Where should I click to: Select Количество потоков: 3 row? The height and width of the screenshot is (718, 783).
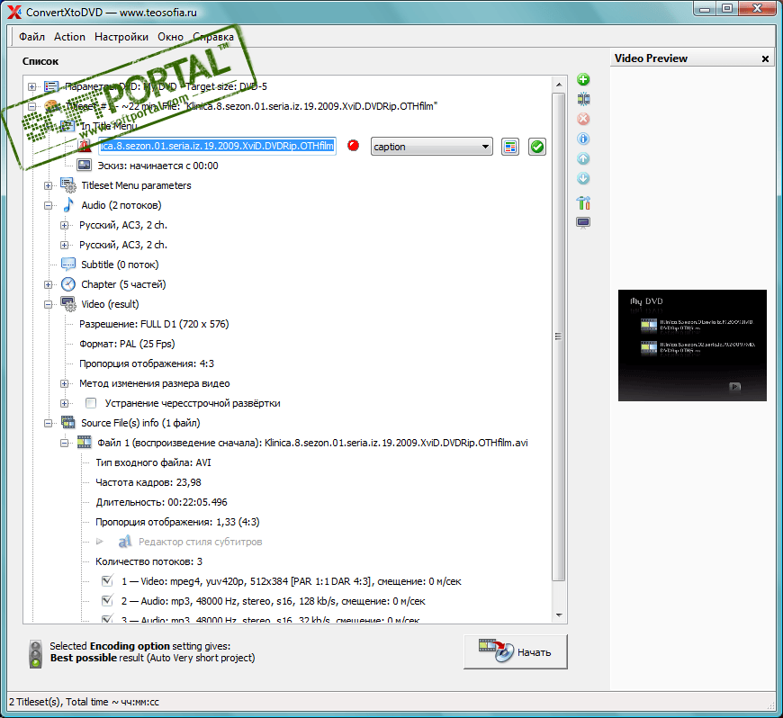(x=148, y=561)
